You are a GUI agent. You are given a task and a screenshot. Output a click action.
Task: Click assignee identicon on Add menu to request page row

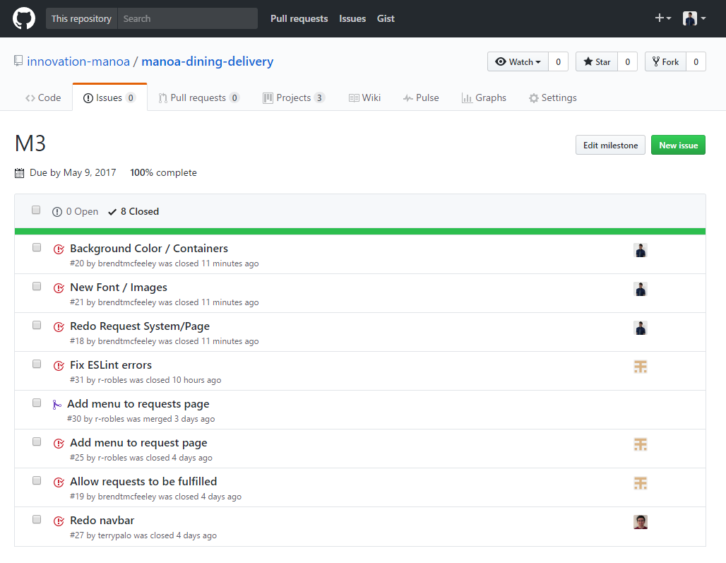click(x=641, y=444)
